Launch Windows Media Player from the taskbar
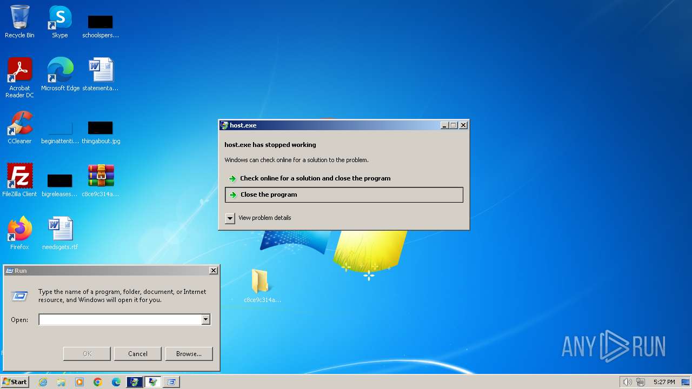The image size is (692, 389). (x=79, y=382)
